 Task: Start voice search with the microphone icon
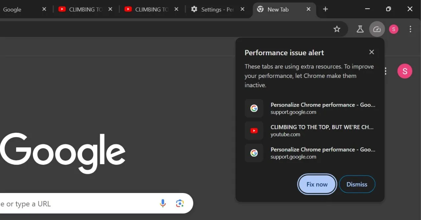163,204
